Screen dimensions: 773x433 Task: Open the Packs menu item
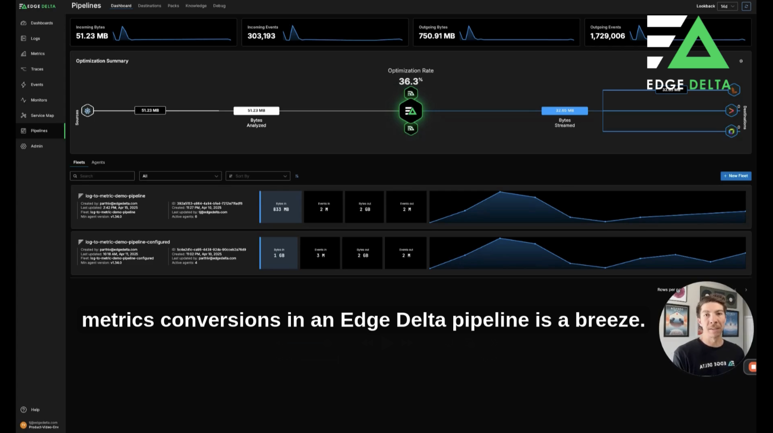[173, 6]
